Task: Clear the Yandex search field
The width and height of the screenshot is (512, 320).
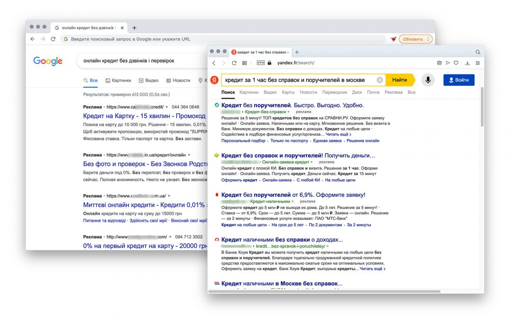Action: pyautogui.click(x=379, y=80)
